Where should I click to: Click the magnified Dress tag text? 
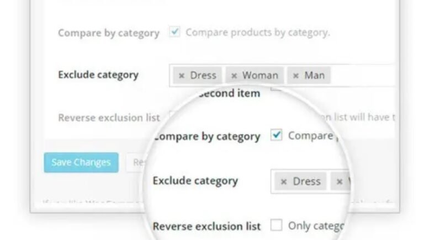click(x=306, y=182)
